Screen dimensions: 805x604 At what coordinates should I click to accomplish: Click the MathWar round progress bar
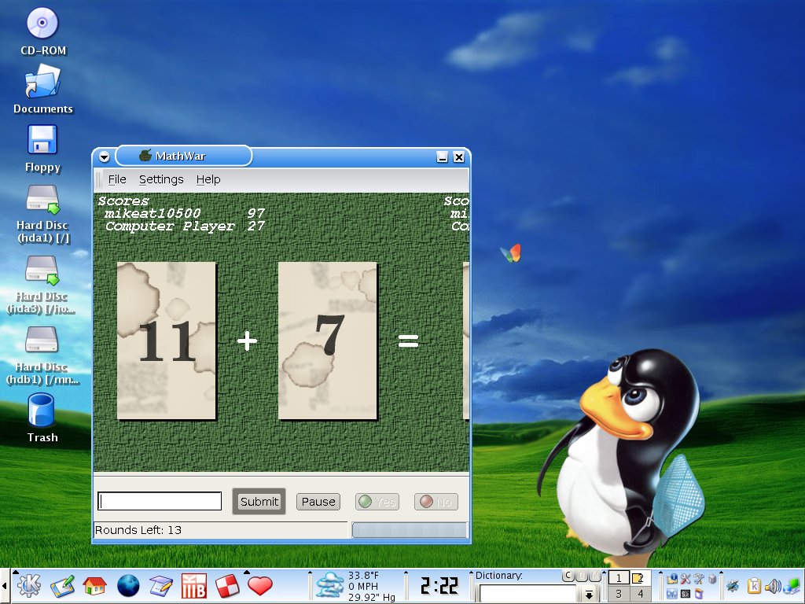click(410, 530)
